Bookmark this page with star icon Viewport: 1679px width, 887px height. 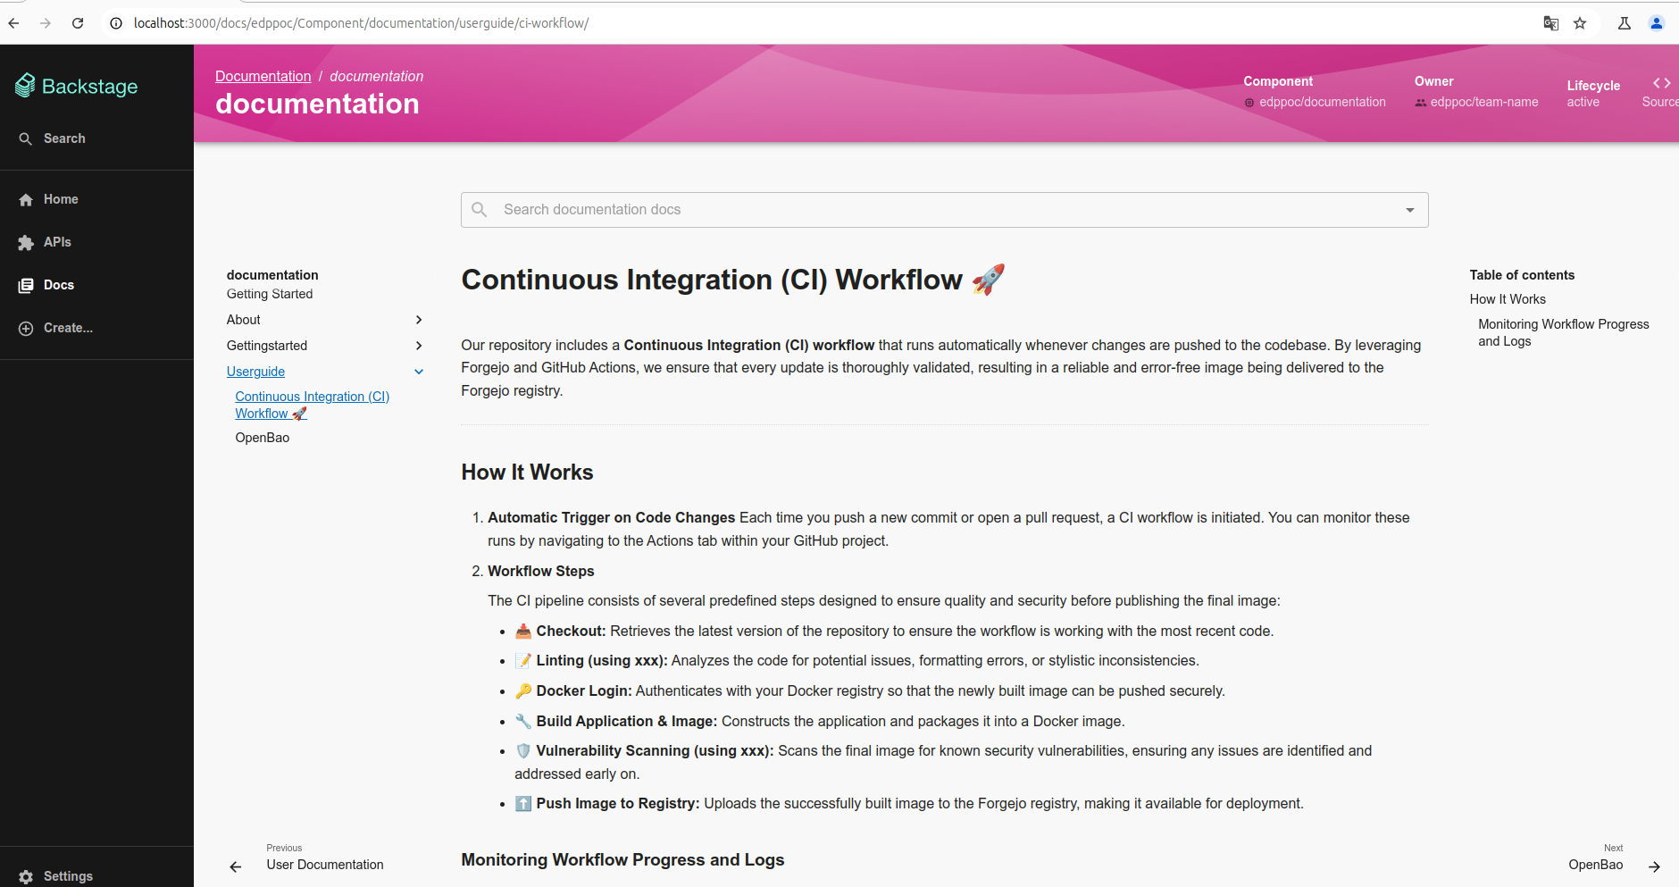pos(1580,23)
